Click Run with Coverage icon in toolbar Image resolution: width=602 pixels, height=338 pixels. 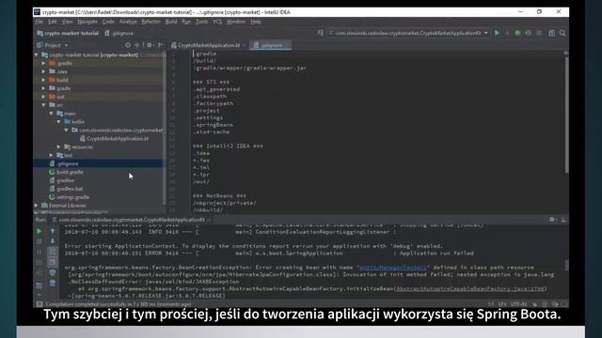coord(529,34)
